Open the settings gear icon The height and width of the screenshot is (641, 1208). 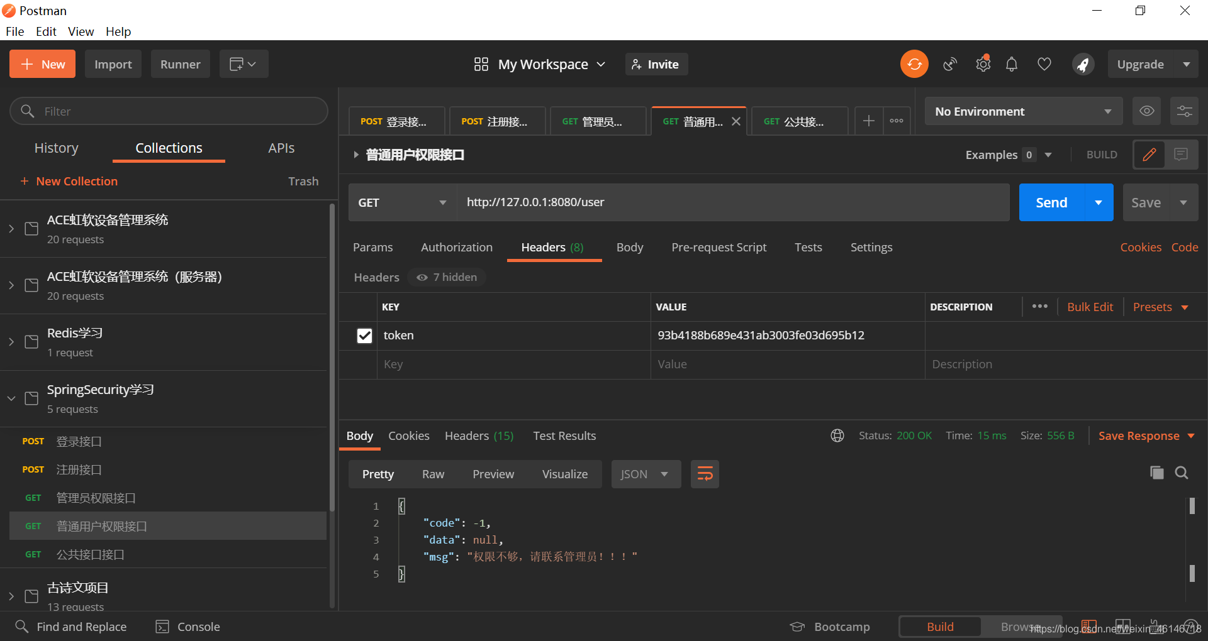point(983,64)
